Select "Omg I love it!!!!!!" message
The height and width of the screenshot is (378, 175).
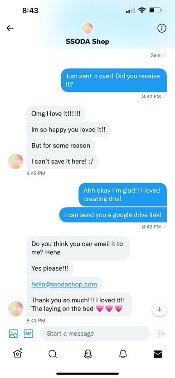pyautogui.click(x=56, y=114)
